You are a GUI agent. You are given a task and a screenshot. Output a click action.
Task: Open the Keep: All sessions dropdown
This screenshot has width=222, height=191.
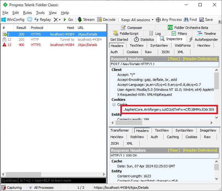coord(137,20)
